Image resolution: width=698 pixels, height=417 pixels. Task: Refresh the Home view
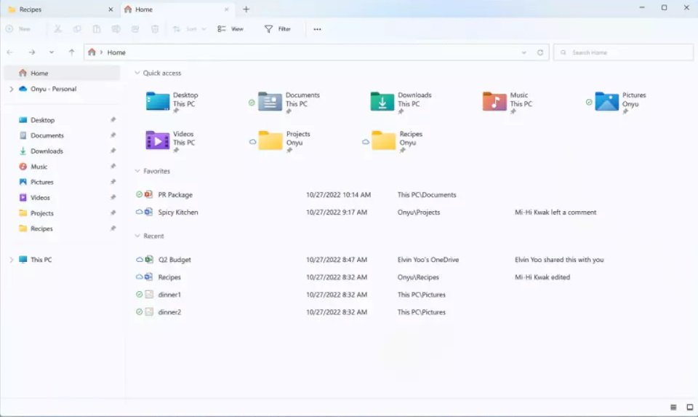540,52
